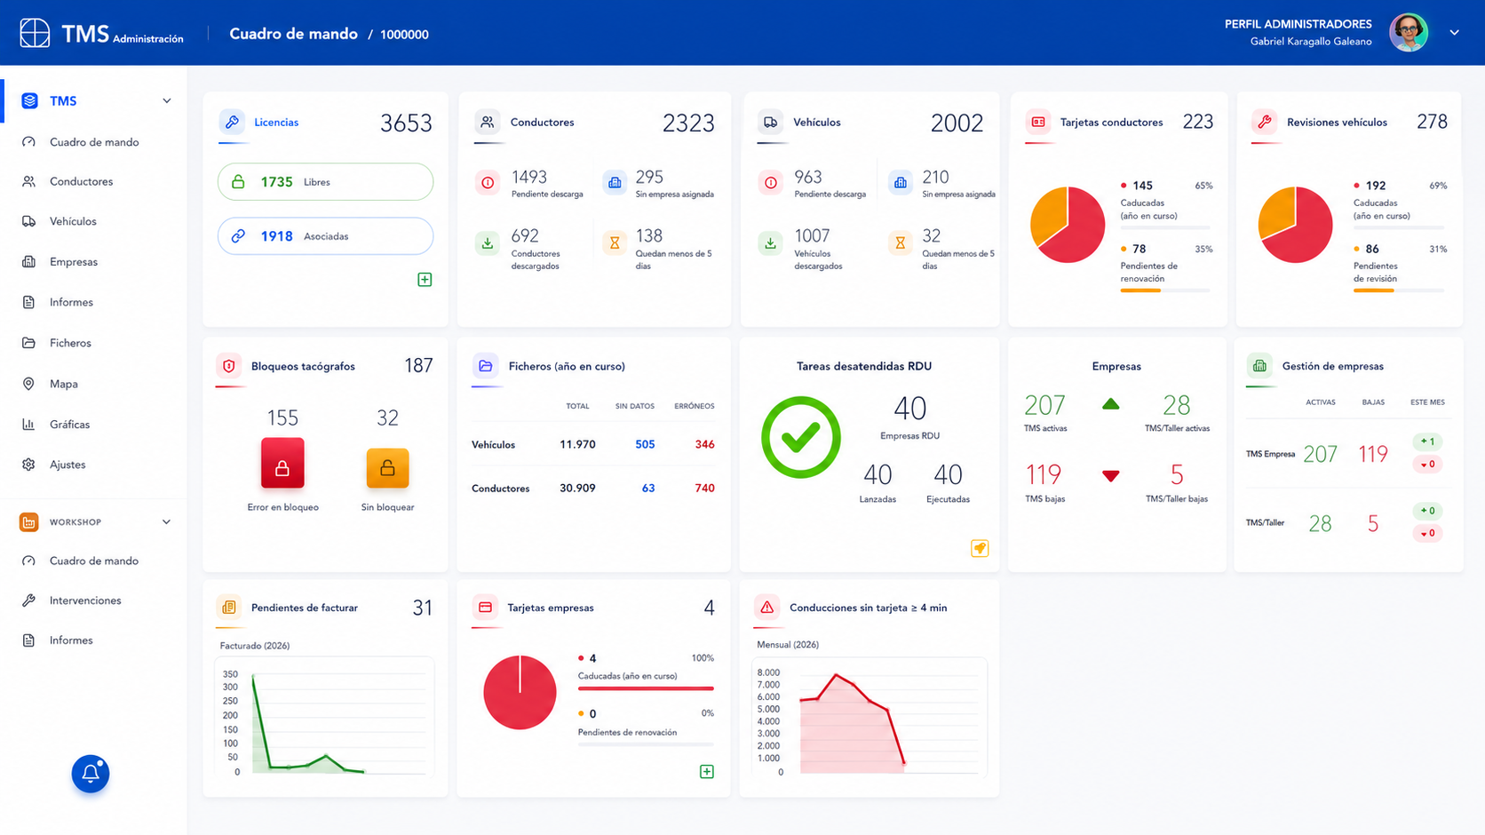The height and width of the screenshot is (835, 1485).
Task: Click the Tarjetas conductores card icon
Action: pos(1038,122)
